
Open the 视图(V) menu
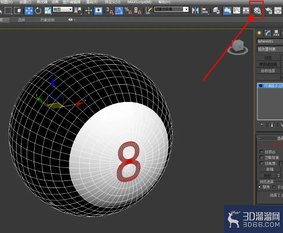point(6,2)
